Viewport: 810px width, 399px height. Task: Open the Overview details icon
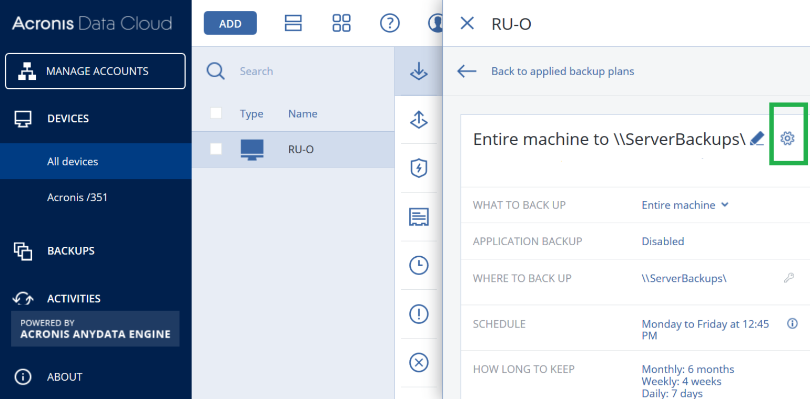419,217
